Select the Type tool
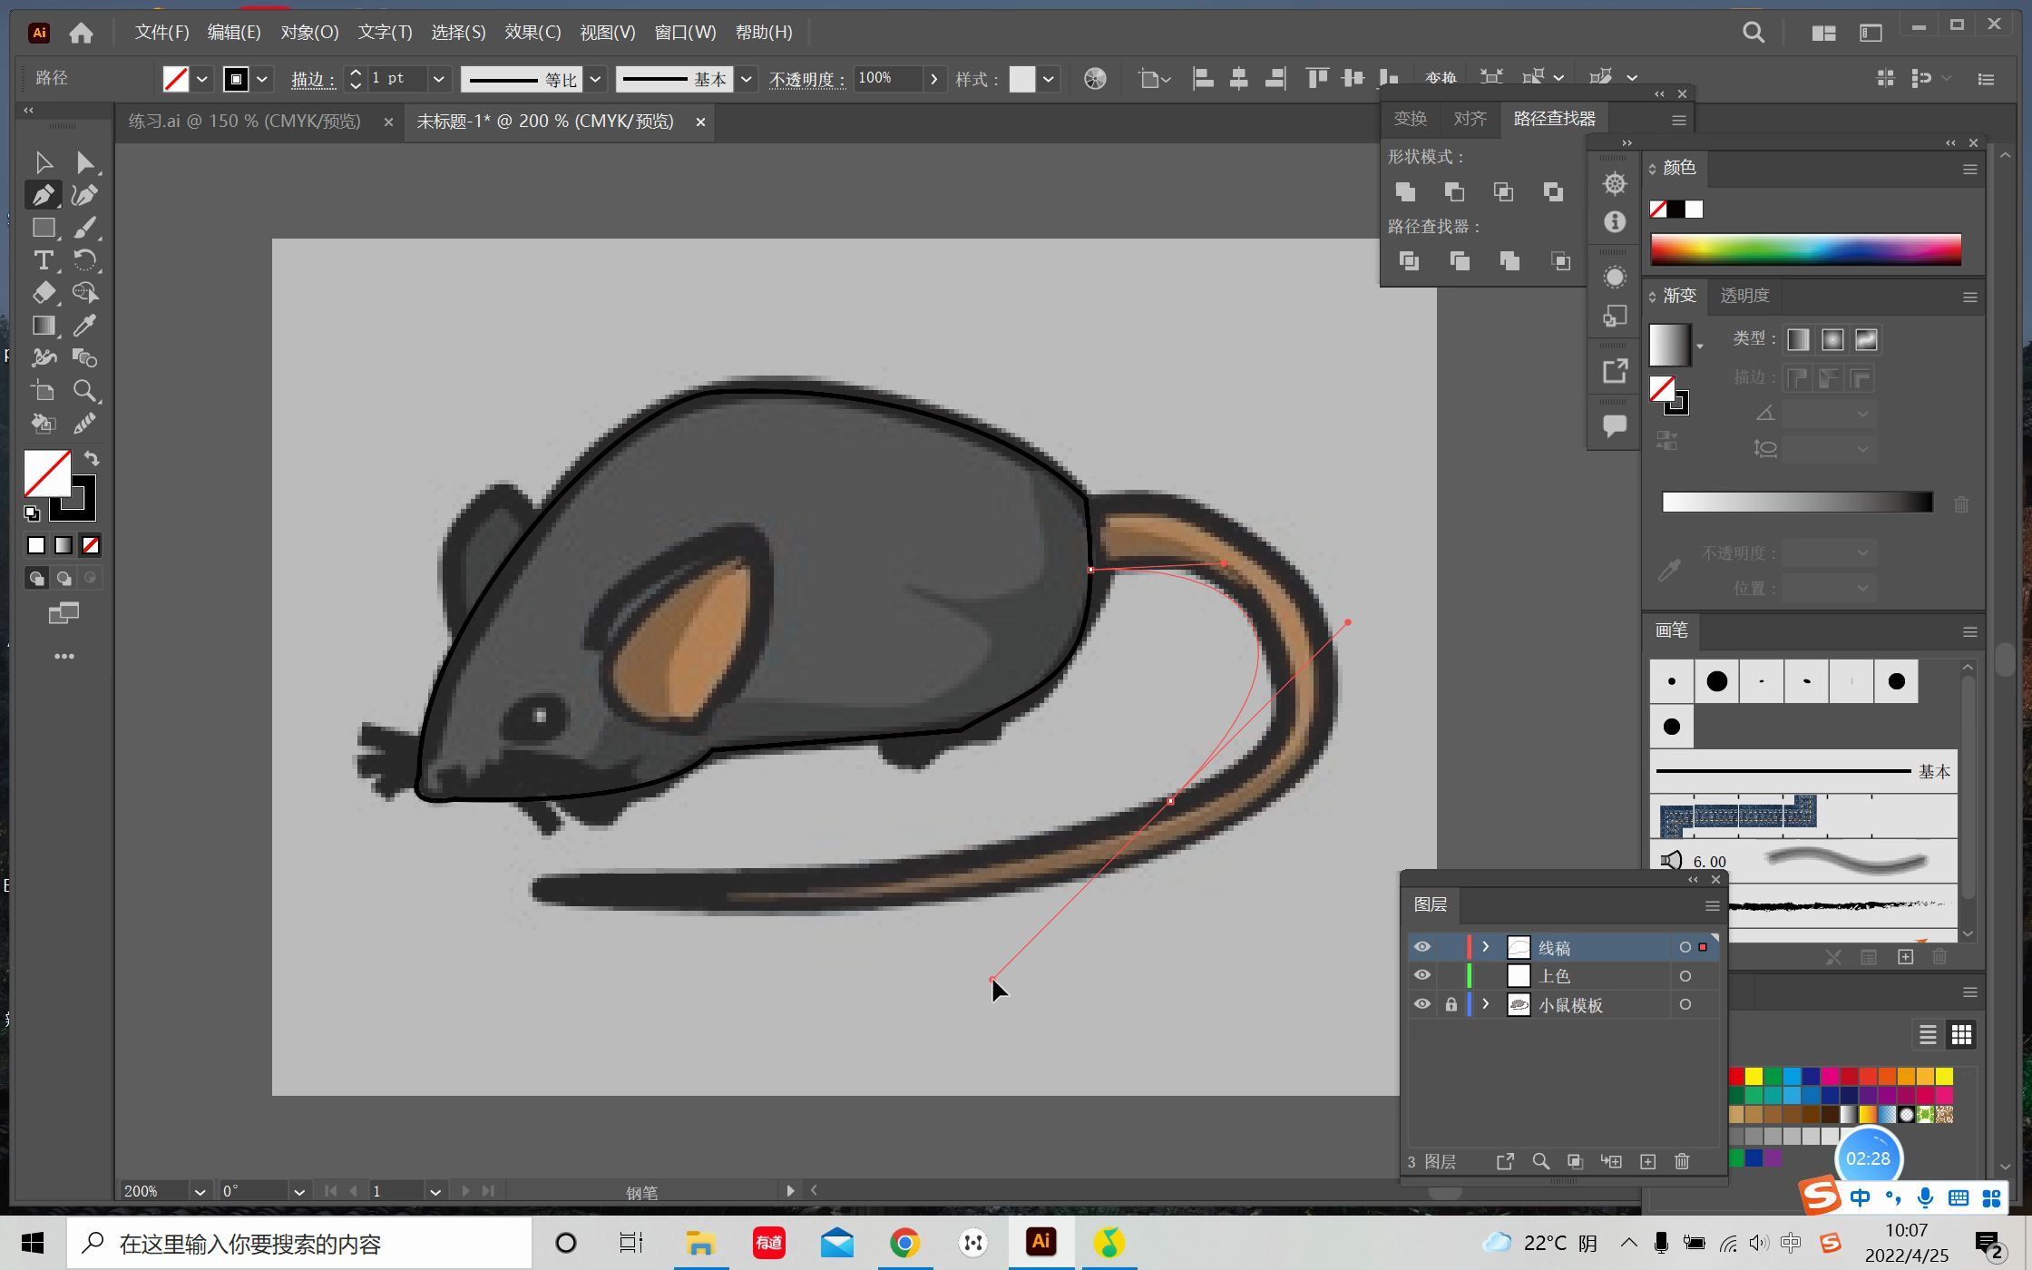 click(x=43, y=260)
